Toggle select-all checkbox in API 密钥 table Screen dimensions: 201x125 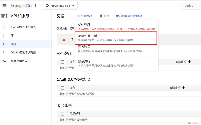(63, 62)
